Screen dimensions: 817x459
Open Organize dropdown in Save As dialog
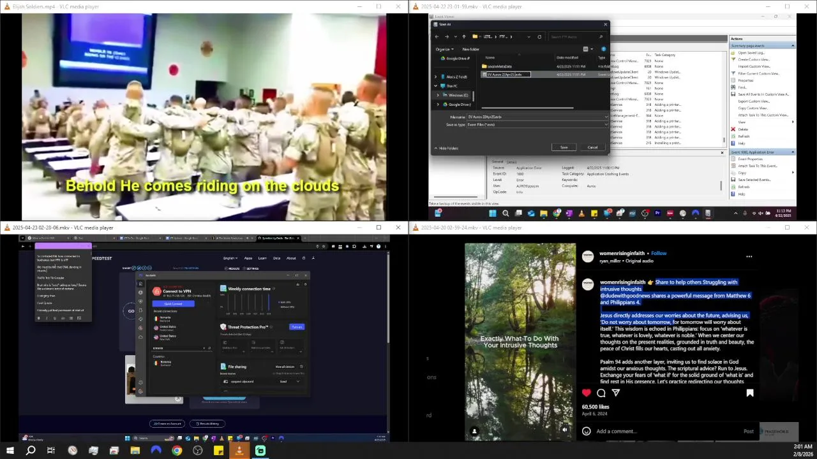point(444,49)
